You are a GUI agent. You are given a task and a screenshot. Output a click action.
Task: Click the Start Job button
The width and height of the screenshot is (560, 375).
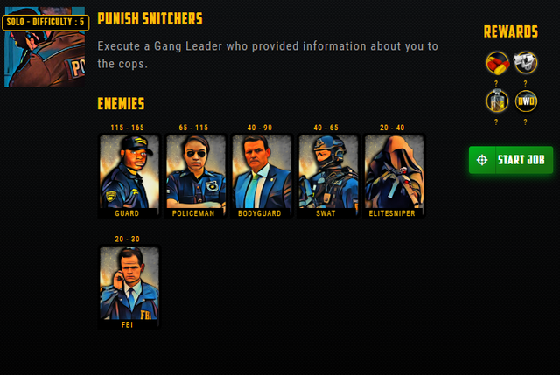511,160
